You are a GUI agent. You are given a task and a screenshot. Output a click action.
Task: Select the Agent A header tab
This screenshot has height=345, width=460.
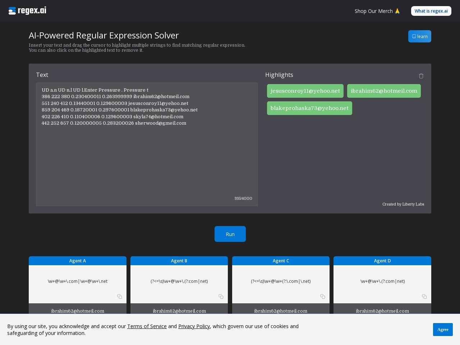pyautogui.click(x=78, y=261)
